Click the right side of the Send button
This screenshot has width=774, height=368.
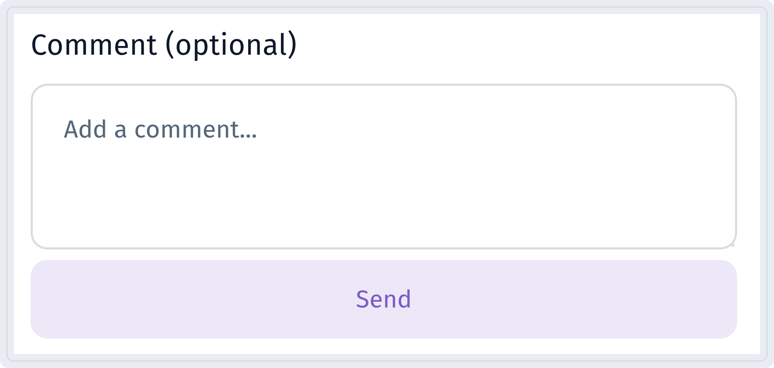(642, 299)
